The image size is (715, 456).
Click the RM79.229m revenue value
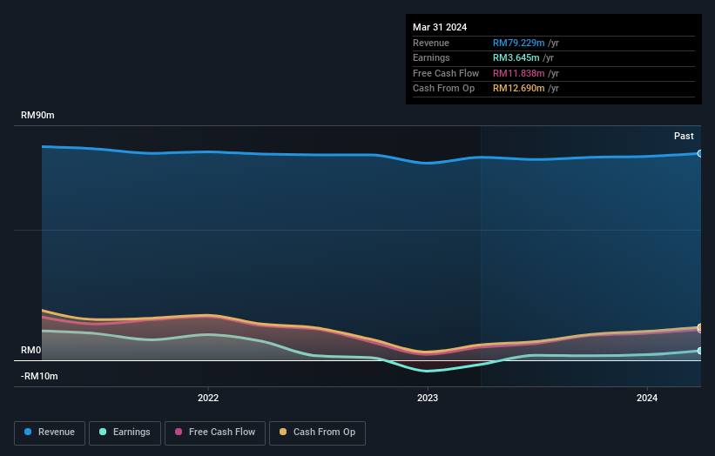[x=518, y=43]
